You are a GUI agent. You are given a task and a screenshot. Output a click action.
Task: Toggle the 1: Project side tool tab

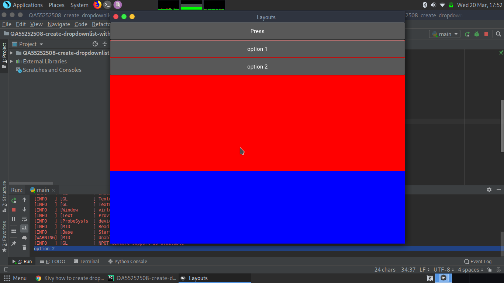(4, 56)
